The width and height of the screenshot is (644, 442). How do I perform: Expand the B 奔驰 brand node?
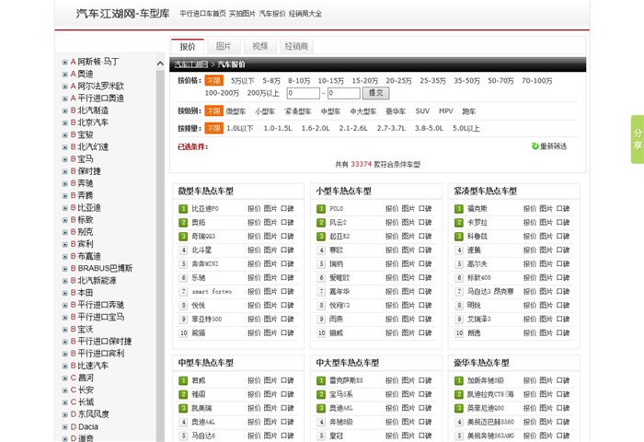tap(65, 184)
